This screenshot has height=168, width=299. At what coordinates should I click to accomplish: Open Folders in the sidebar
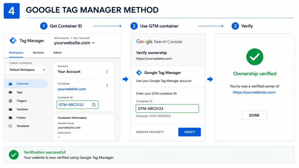(21, 118)
